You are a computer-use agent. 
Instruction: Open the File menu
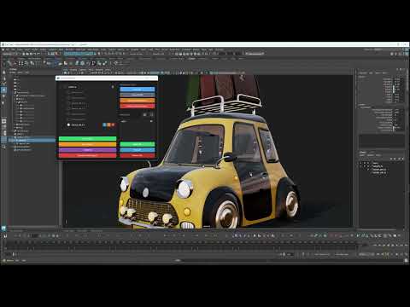point(8,49)
